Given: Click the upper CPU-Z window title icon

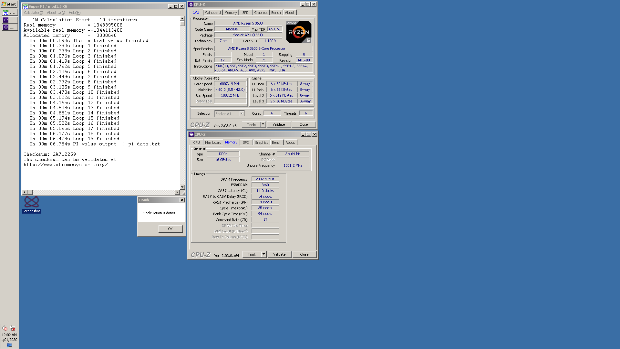Looking at the screenshot, I should click(x=191, y=5).
